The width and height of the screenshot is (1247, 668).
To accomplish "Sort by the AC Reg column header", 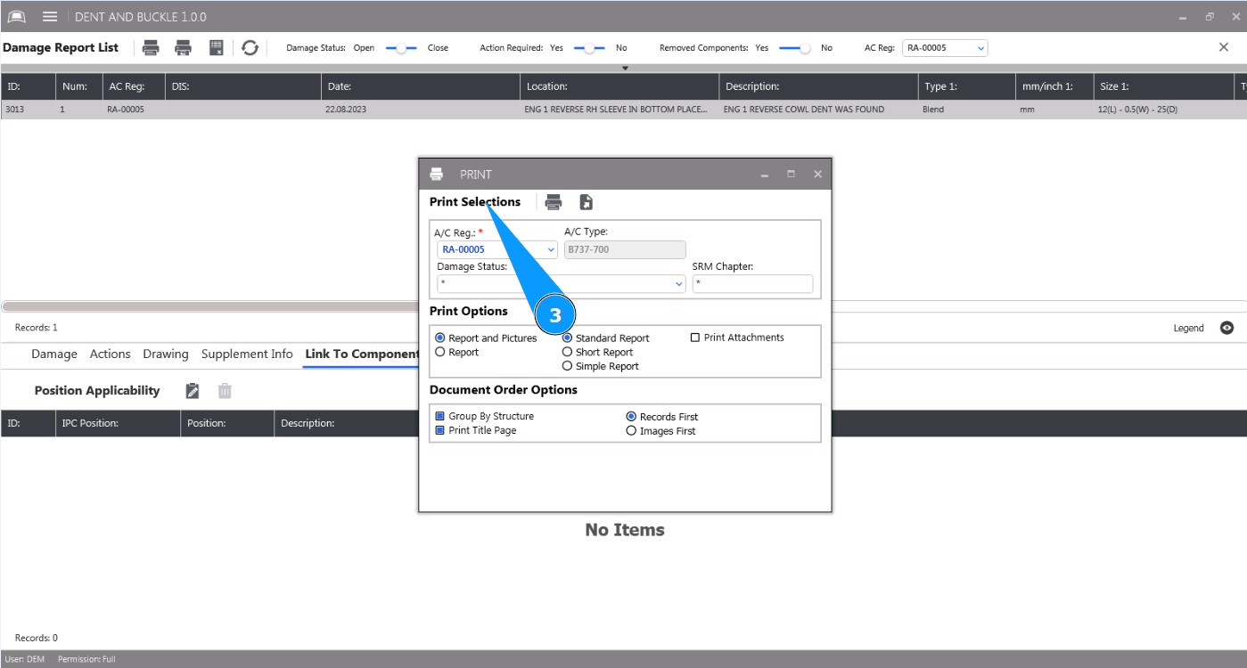I will tap(134, 86).
